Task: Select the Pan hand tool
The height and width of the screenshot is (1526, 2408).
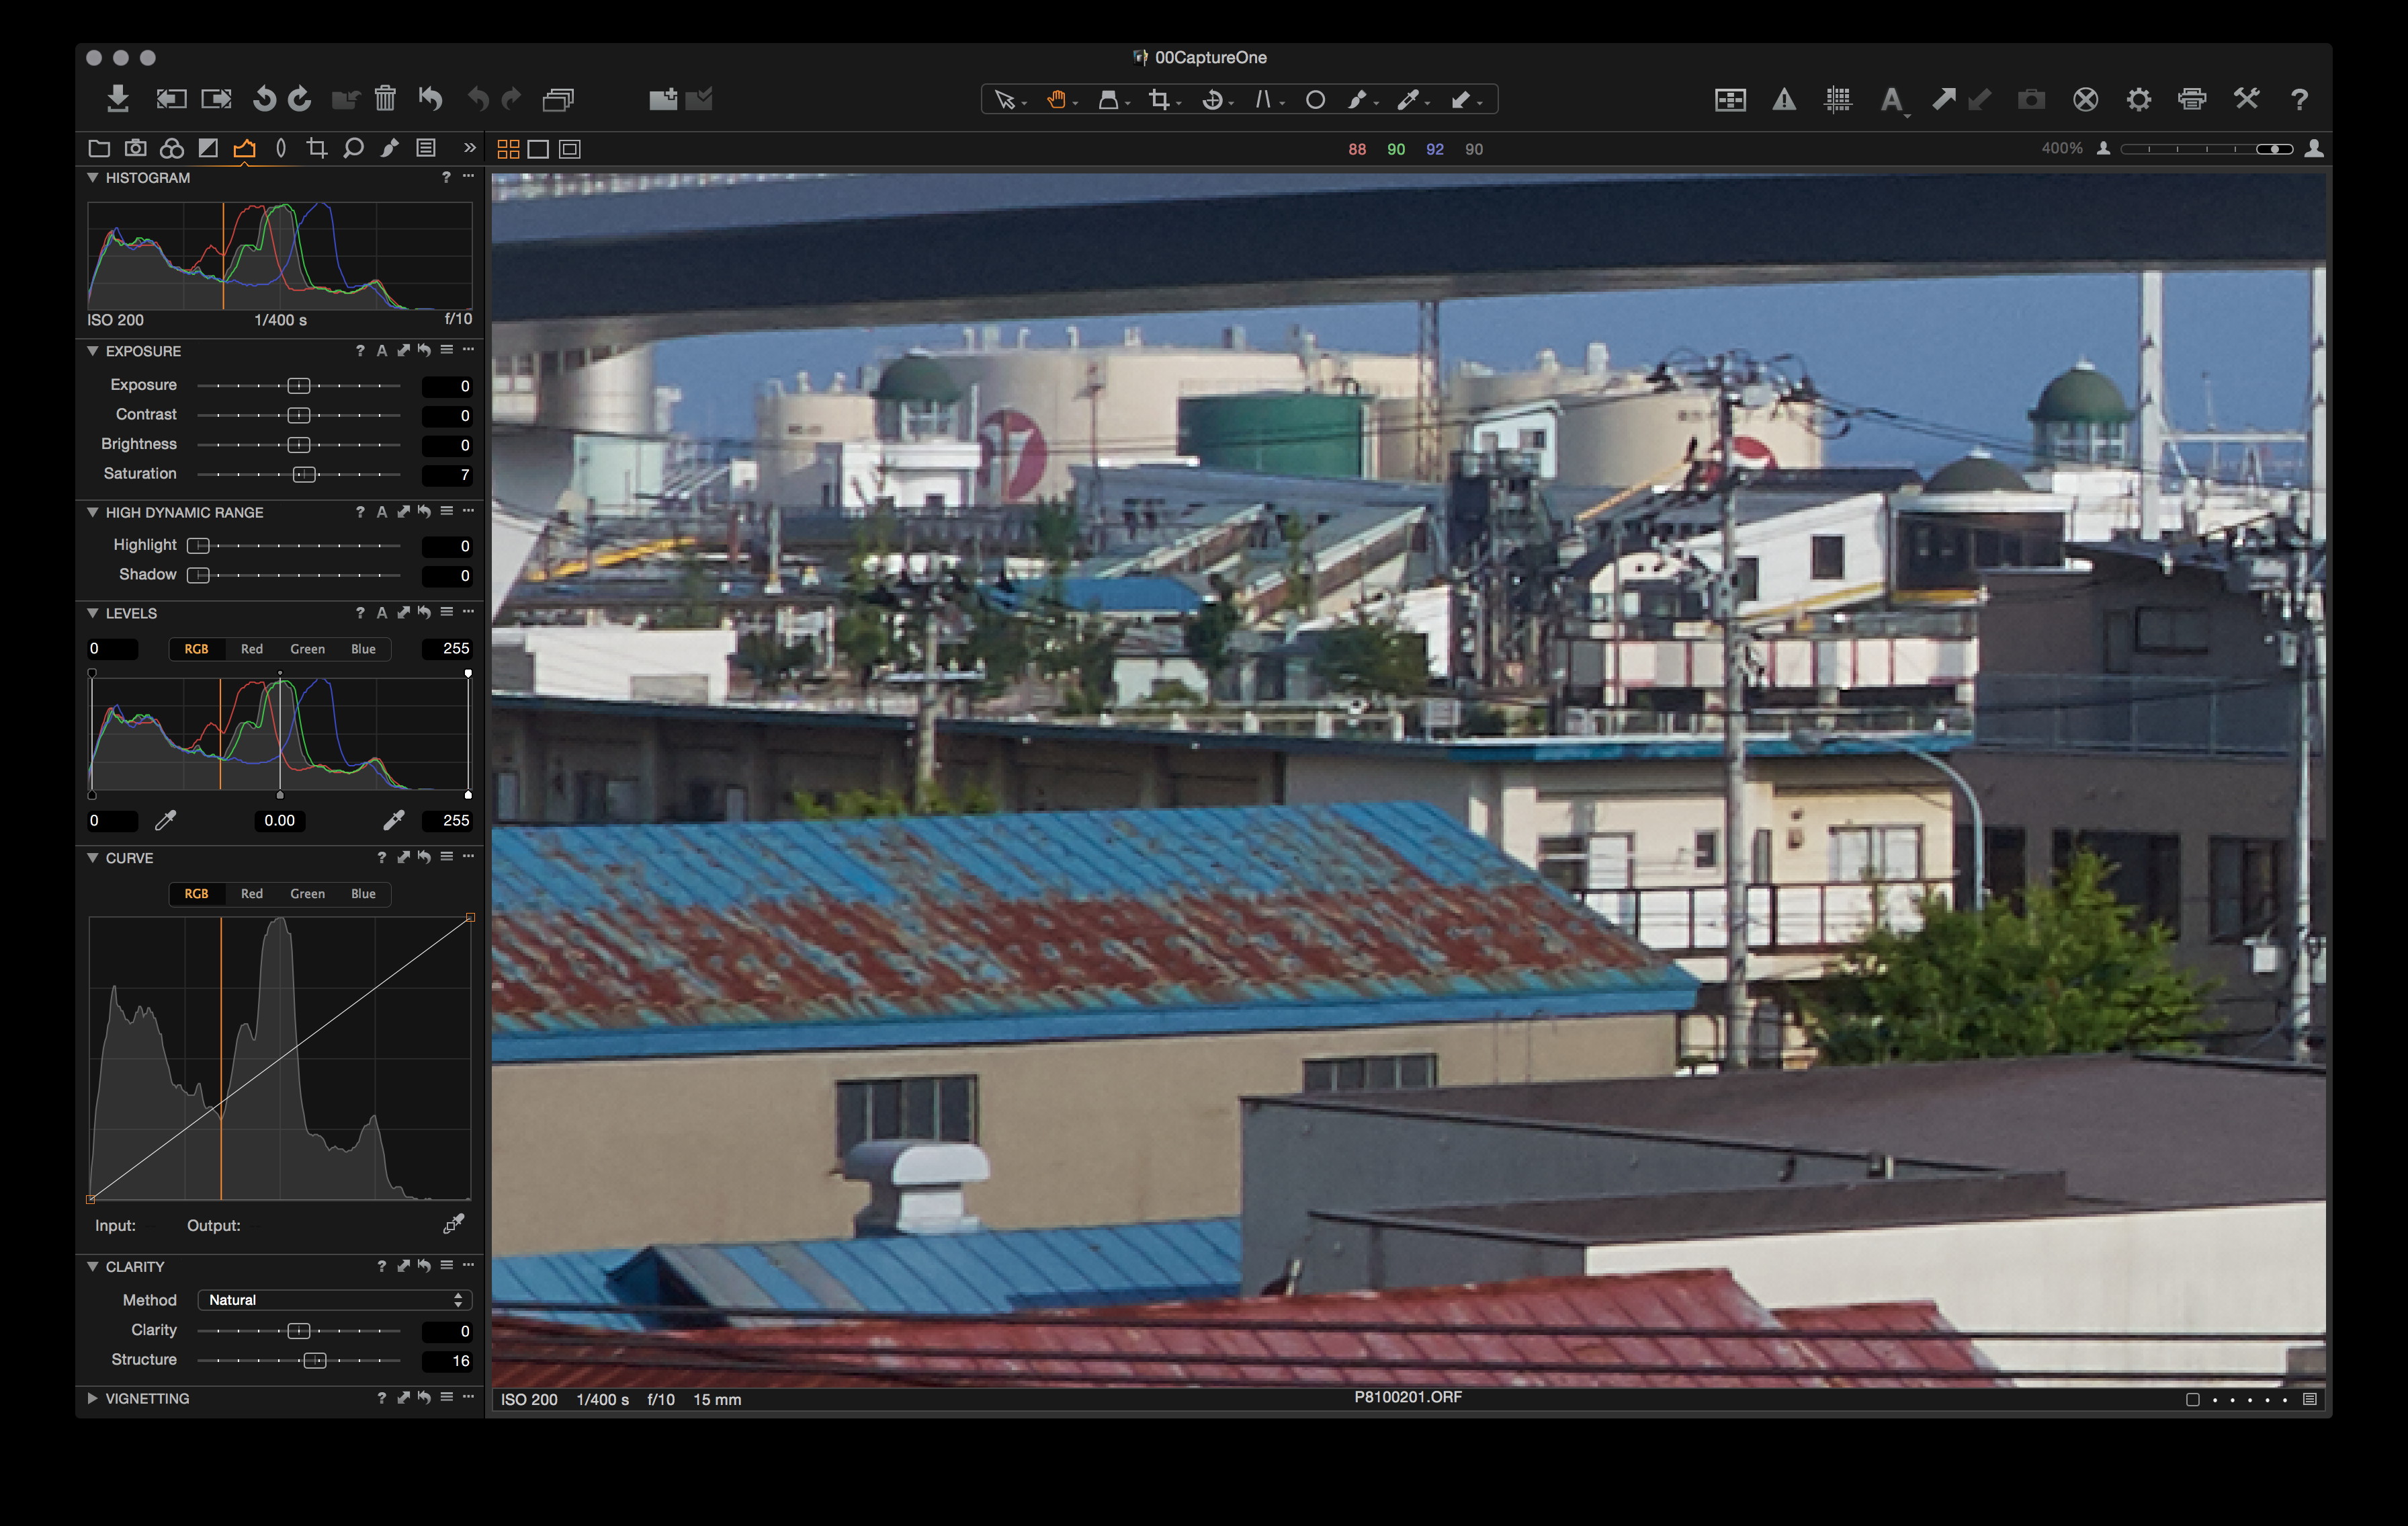Action: [1056, 99]
